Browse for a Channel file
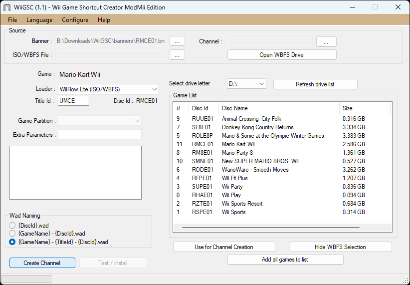410x285 pixels. pos(326,41)
